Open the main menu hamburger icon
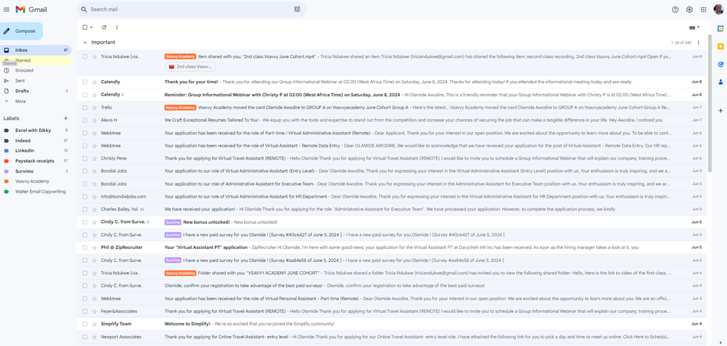Screen dimensions: 727x346 6,9
